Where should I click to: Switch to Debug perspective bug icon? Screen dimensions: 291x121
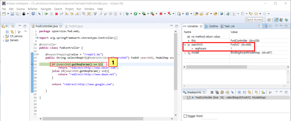click(x=286, y=20)
